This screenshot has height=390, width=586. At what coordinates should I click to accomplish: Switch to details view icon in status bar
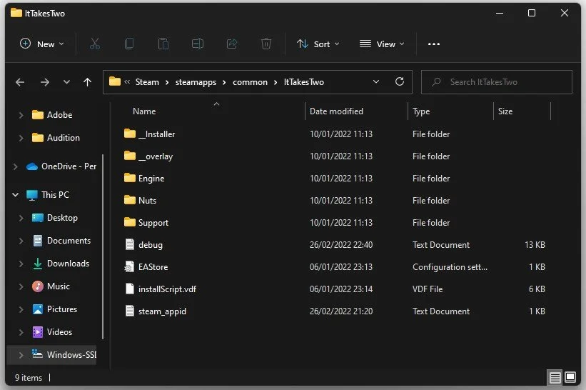555,377
